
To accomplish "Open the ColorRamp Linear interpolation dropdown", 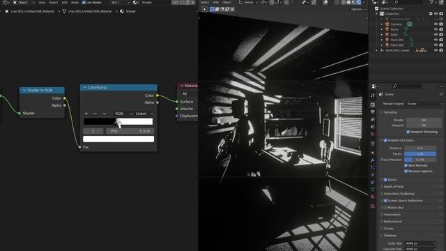I will coord(144,114).
